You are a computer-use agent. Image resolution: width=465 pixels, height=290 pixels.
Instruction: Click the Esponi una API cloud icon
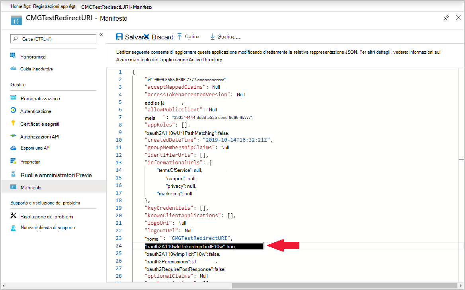point(13,148)
